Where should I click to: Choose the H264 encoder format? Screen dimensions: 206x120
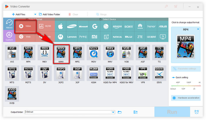94,73
